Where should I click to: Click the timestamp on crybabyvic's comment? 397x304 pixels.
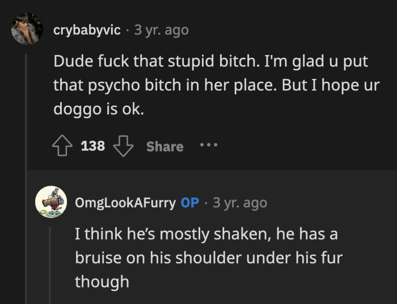[161, 30]
